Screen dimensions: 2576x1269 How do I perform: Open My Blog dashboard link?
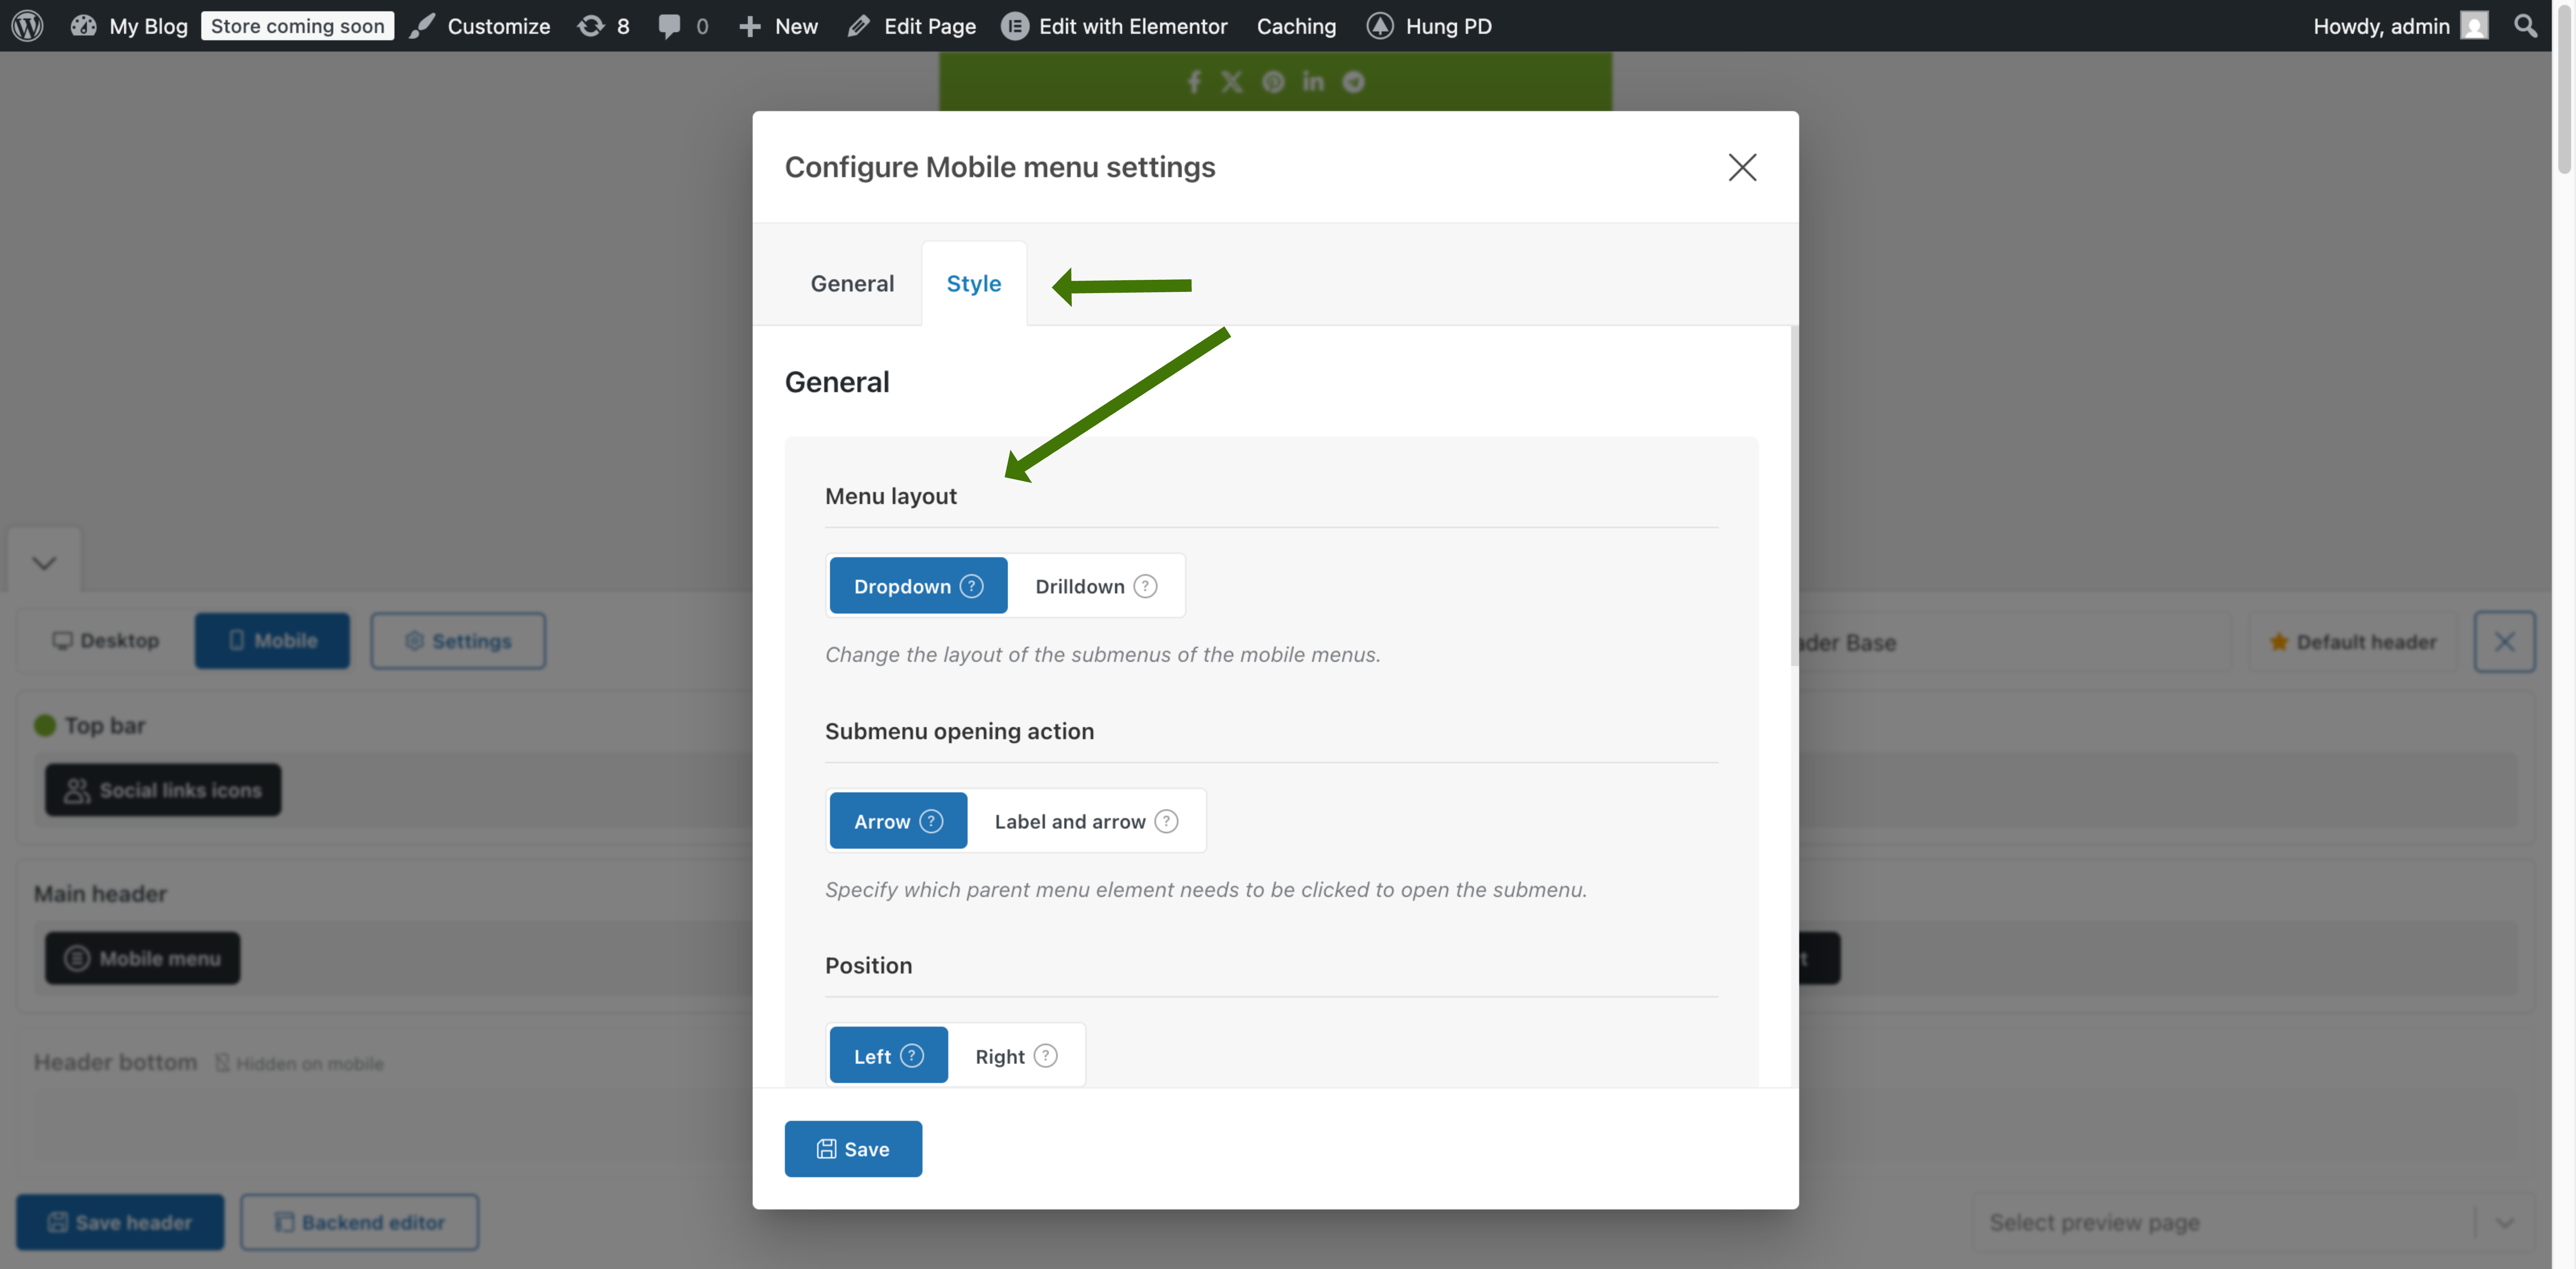pos(129,26)
